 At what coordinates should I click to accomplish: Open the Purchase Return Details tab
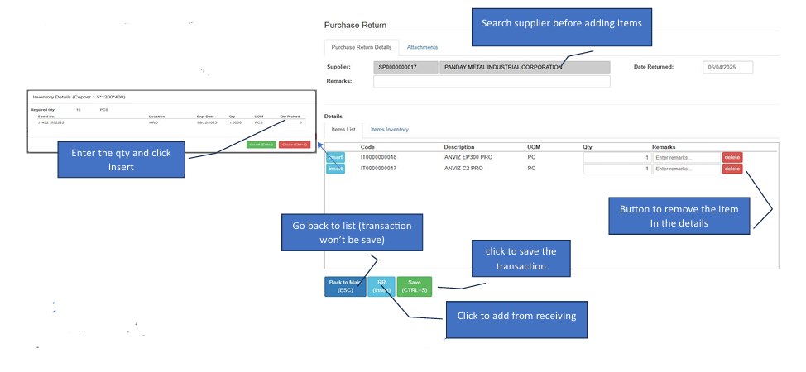tap(362, 47)
